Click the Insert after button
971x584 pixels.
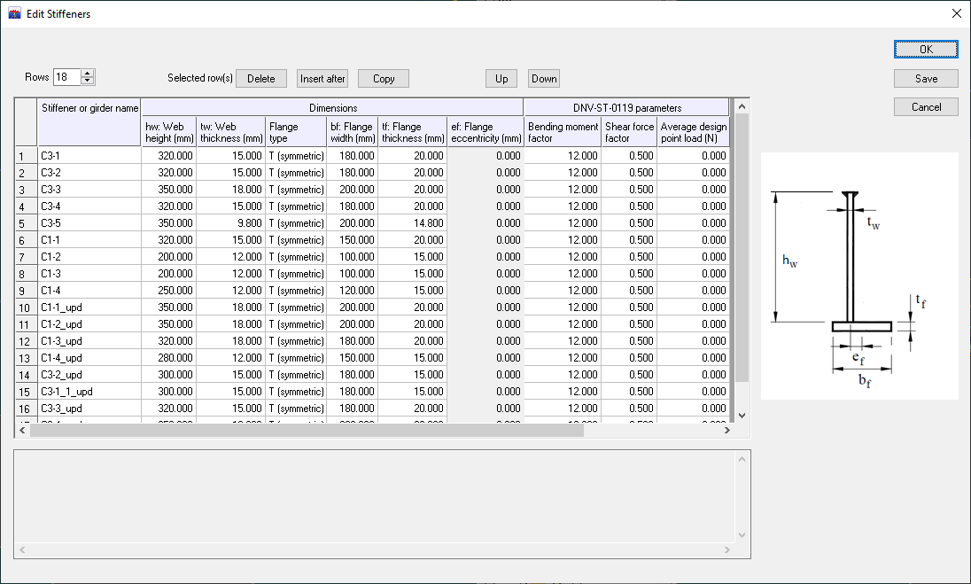click(322, 79)
